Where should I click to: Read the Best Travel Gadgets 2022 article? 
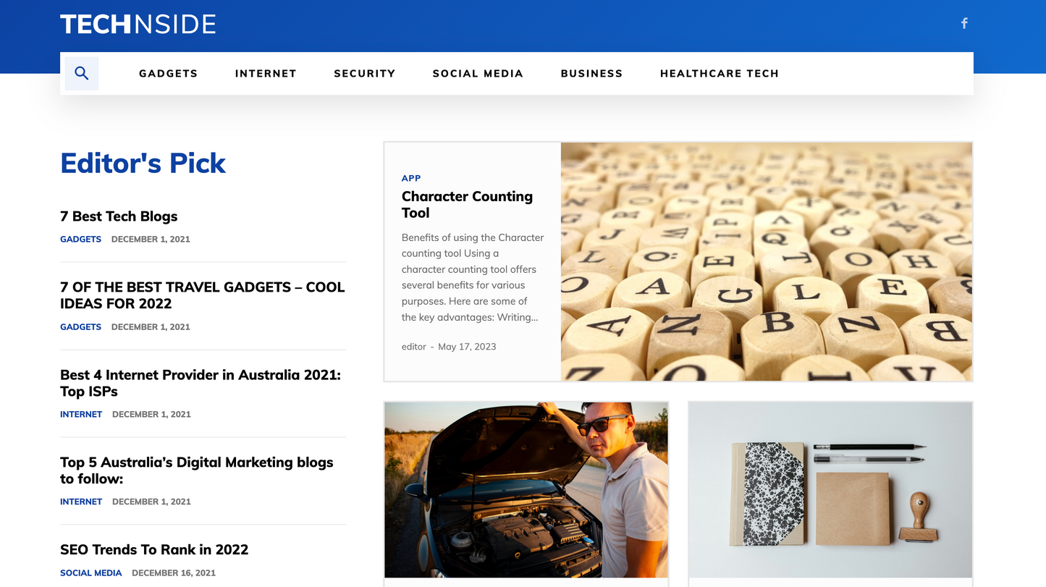pos(202,295)
